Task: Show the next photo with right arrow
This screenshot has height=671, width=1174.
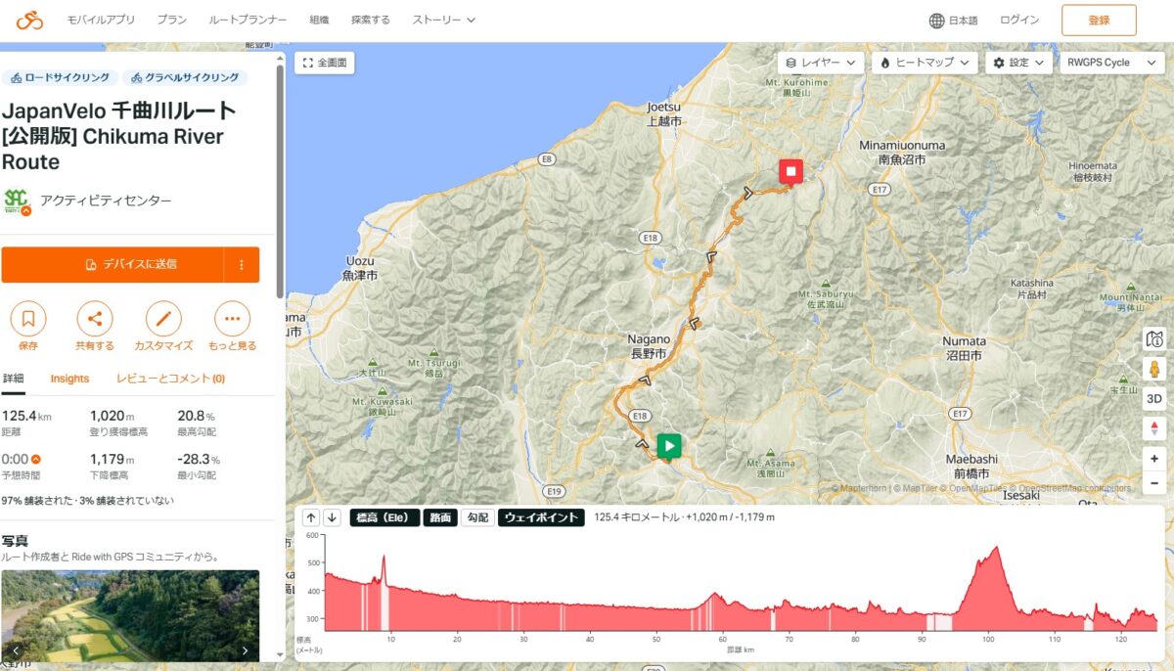Action: [x=245, y=650]
